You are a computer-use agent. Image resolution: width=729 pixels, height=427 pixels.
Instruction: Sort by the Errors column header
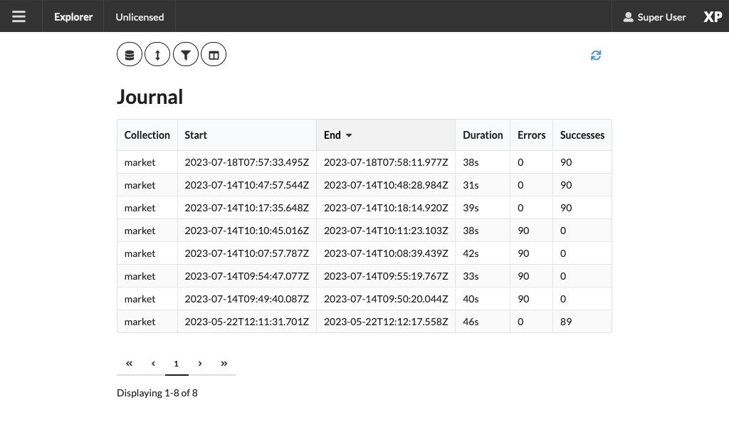click(x=531, y=135)
